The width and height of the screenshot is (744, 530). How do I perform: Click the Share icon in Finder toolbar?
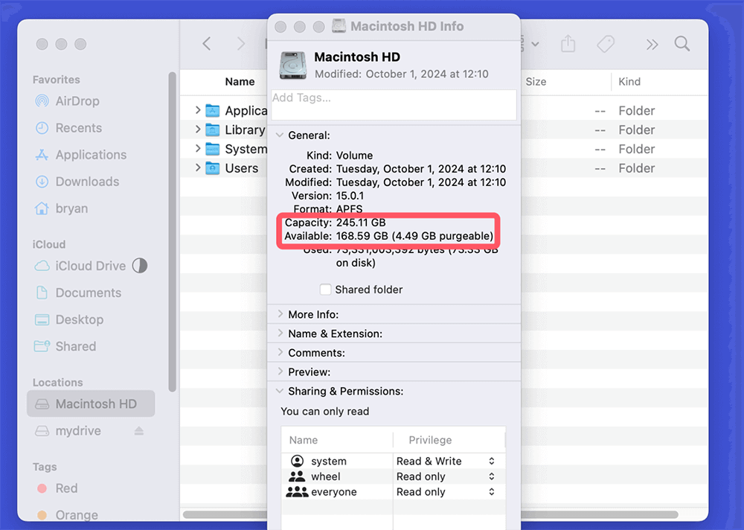[x=568, y=44]
